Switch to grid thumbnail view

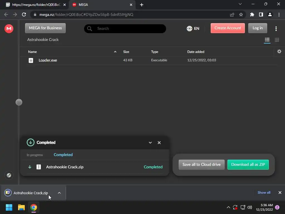click(277, 40)
